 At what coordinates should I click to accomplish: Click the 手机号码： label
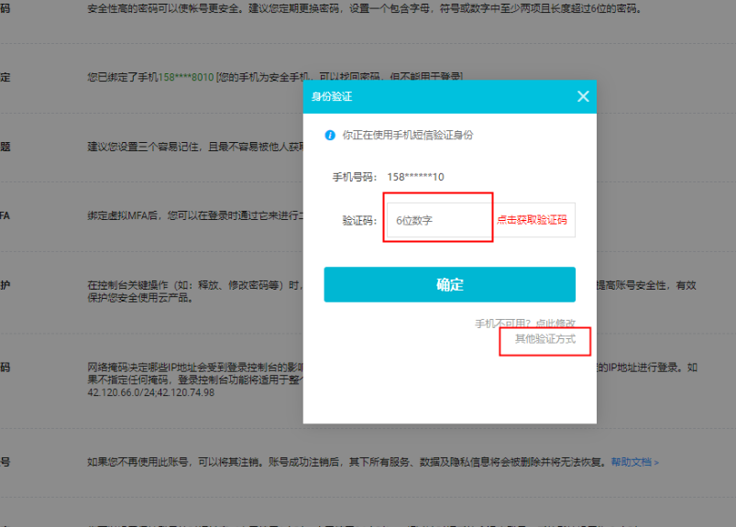click(x=355, y=177)
